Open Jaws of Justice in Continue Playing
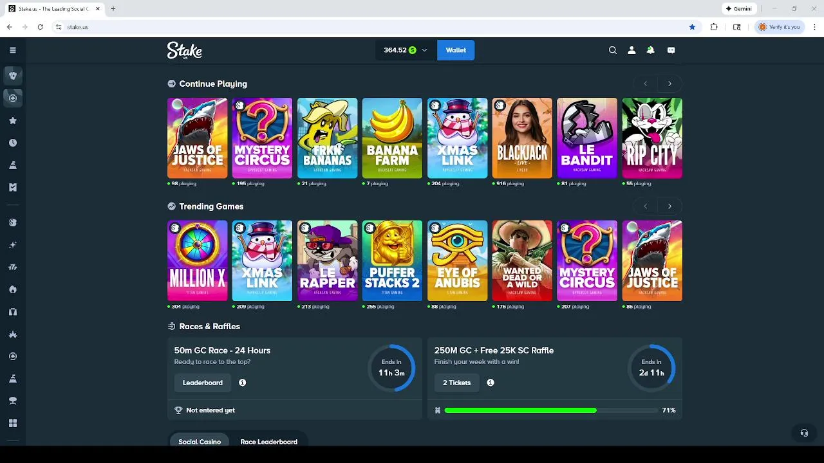Viewport: 824px width, 463px height. click(x=197, y=138)
